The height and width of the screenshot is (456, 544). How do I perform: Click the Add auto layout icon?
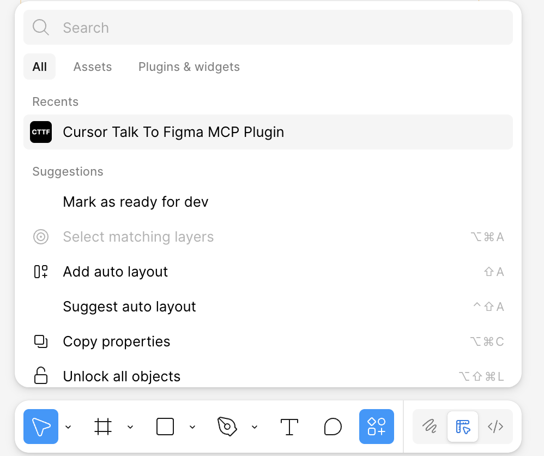point(41,272)
